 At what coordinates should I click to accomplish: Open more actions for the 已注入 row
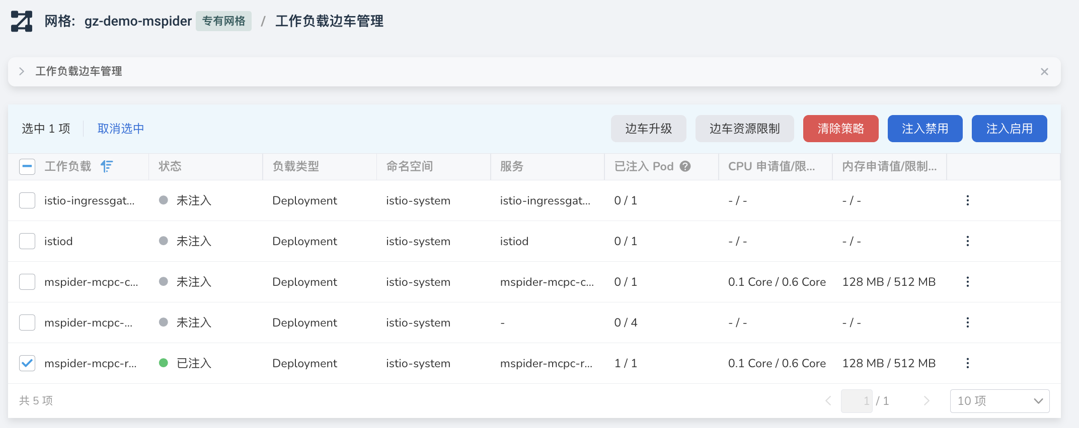967,363
